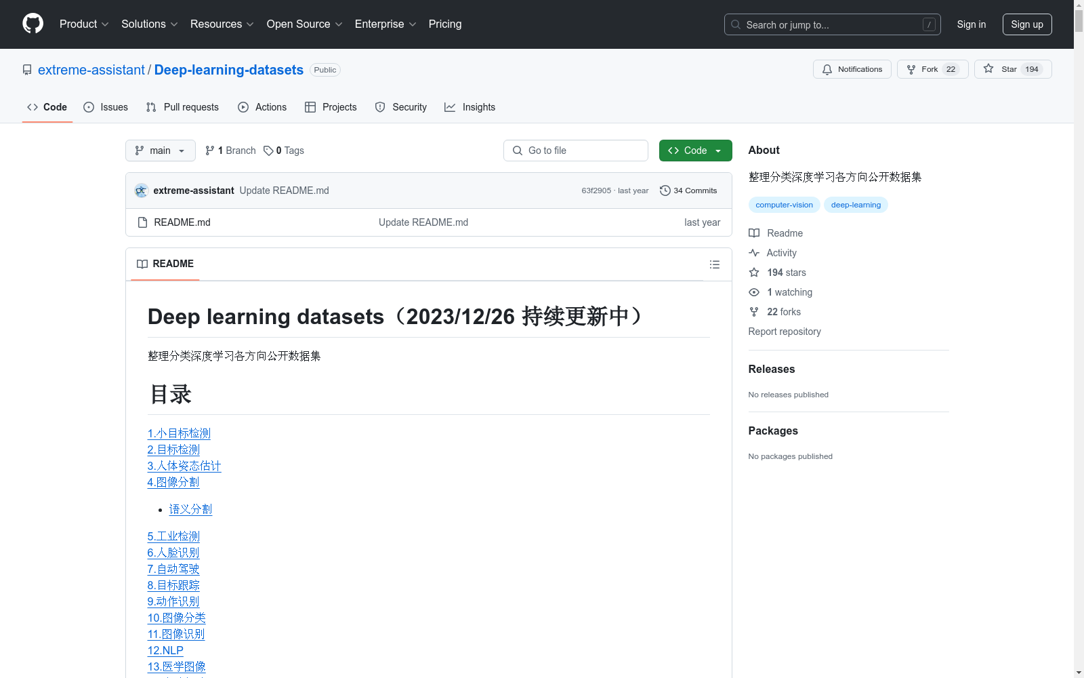Expand the Open Source menu

tap(305, 24)
